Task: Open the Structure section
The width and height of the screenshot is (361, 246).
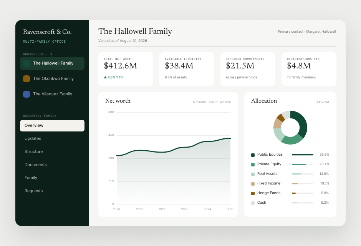Action: coord(52,152)
